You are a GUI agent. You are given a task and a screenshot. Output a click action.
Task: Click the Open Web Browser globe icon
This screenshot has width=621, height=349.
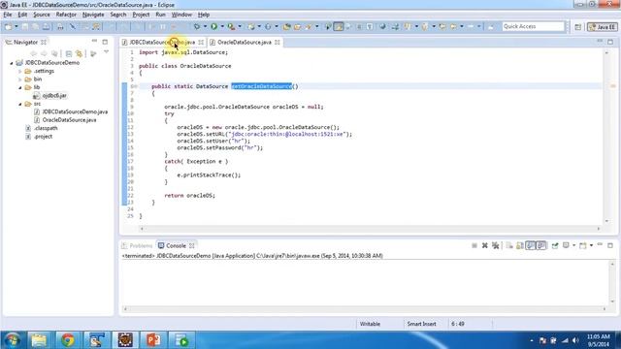[x=382, y=26]
